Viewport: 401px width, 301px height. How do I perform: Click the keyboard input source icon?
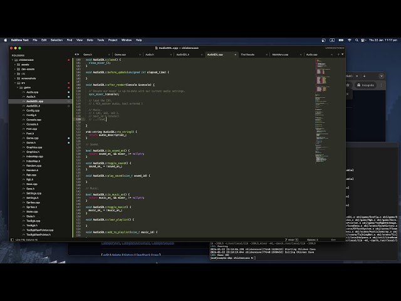332,40
